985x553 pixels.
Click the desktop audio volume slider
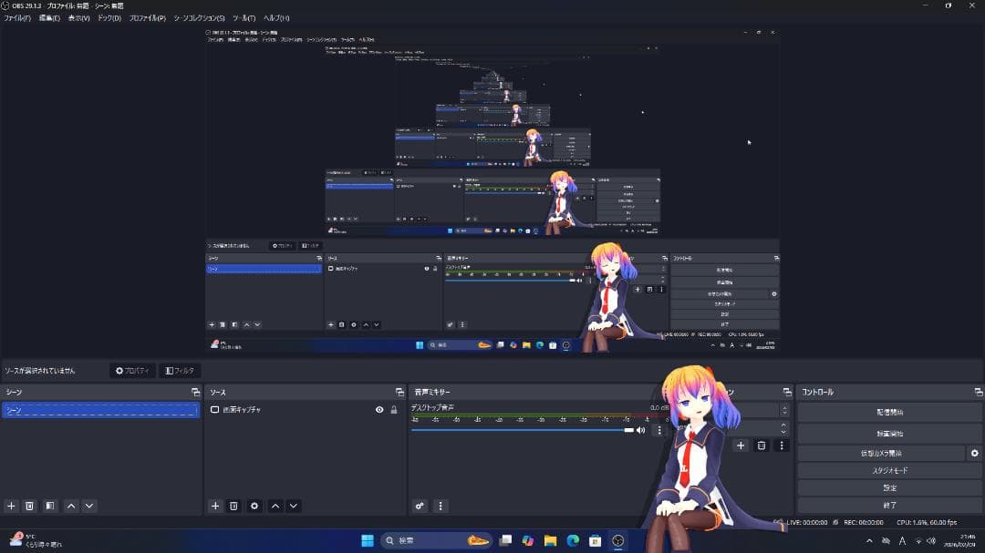547,430
